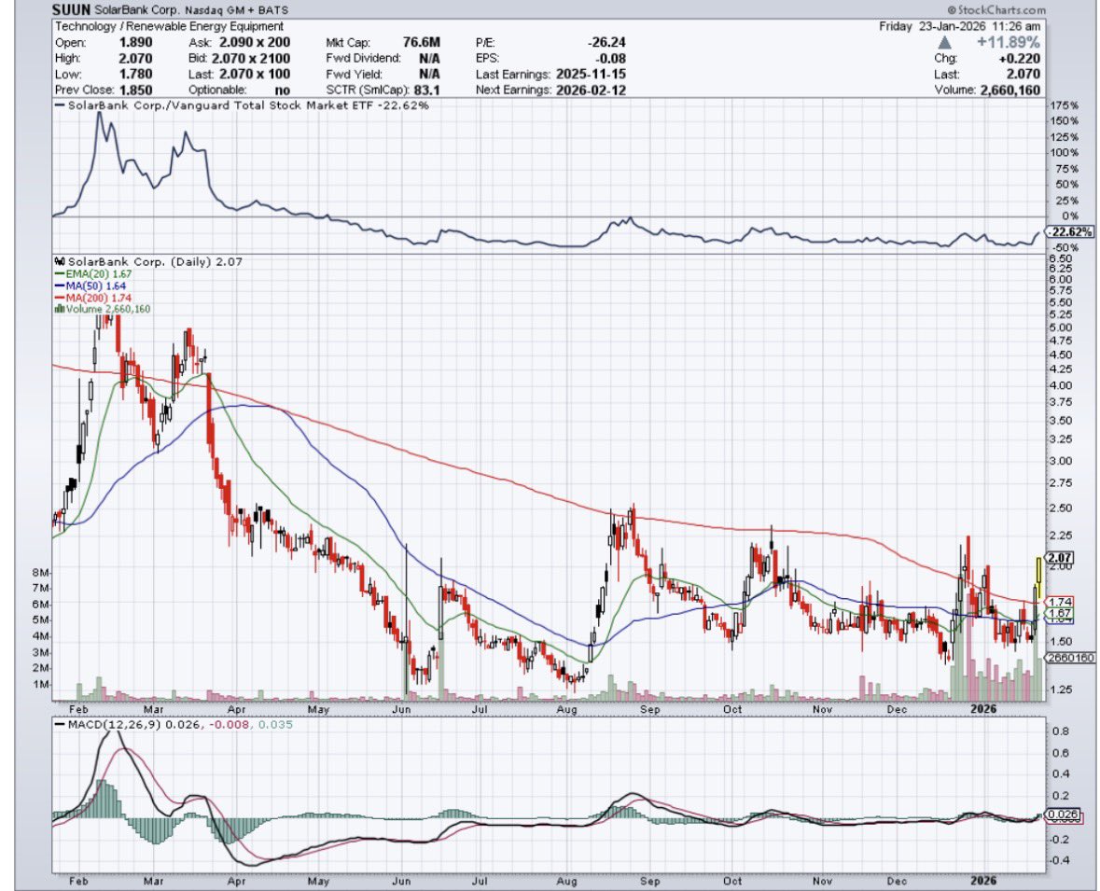Image resolution: width=1100 pixels, height=891 pixels.
Task: Click the 0.026 MACD axis tag
Action: tap(1062, 815)
